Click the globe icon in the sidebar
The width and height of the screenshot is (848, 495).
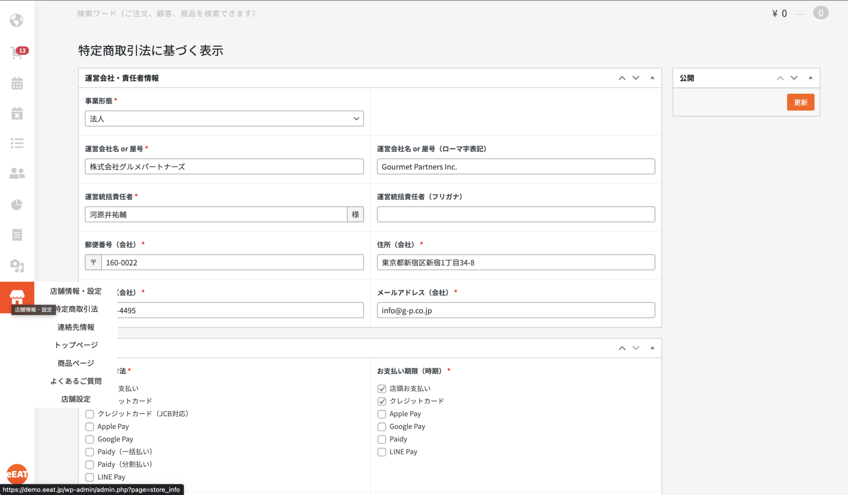click(17, 20)
